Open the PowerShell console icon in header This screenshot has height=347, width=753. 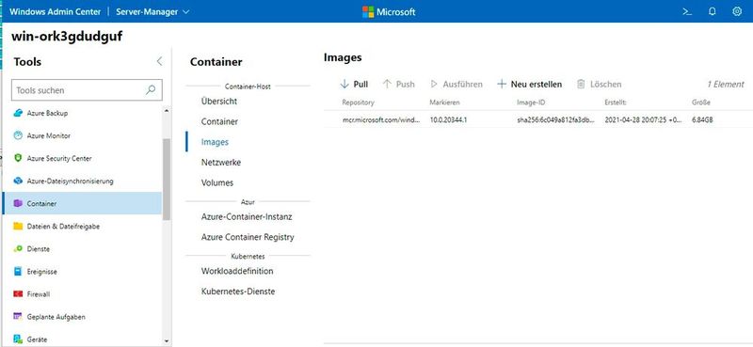coord(687,12)
